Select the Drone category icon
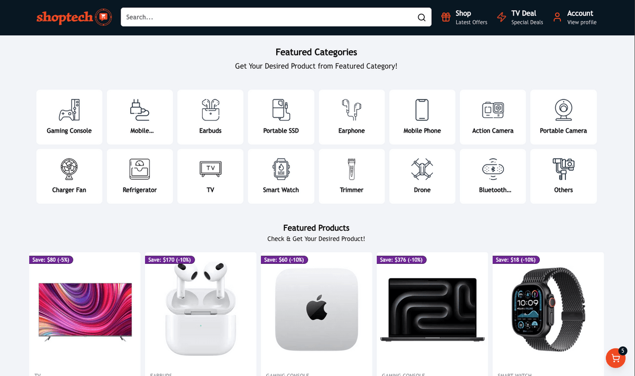The height and width of the screenshot is (376, 635). coord(422,169)
